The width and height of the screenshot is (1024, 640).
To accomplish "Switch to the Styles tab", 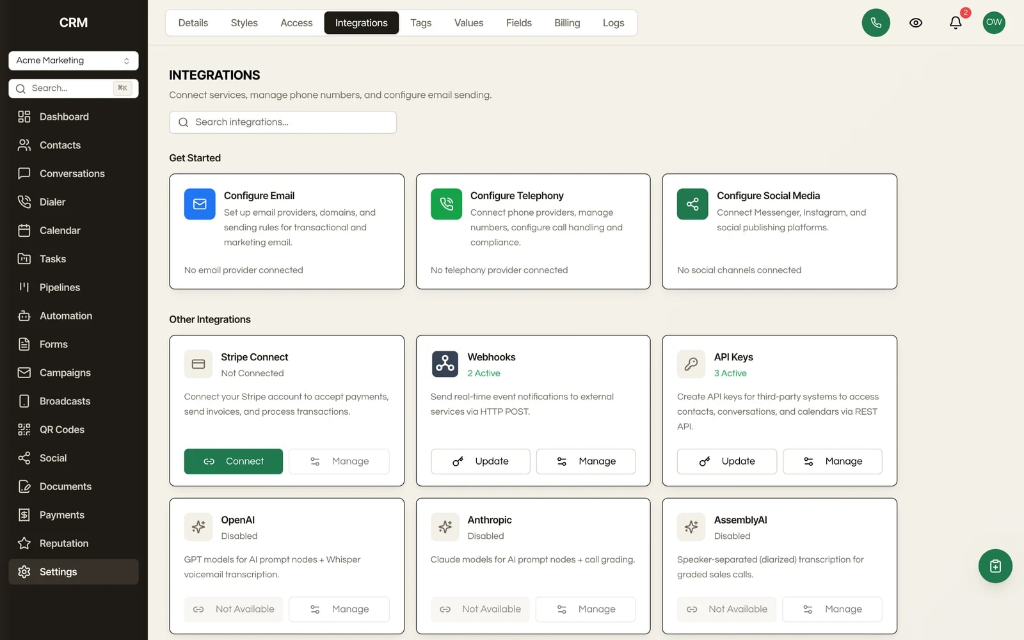I will (244, 23).
